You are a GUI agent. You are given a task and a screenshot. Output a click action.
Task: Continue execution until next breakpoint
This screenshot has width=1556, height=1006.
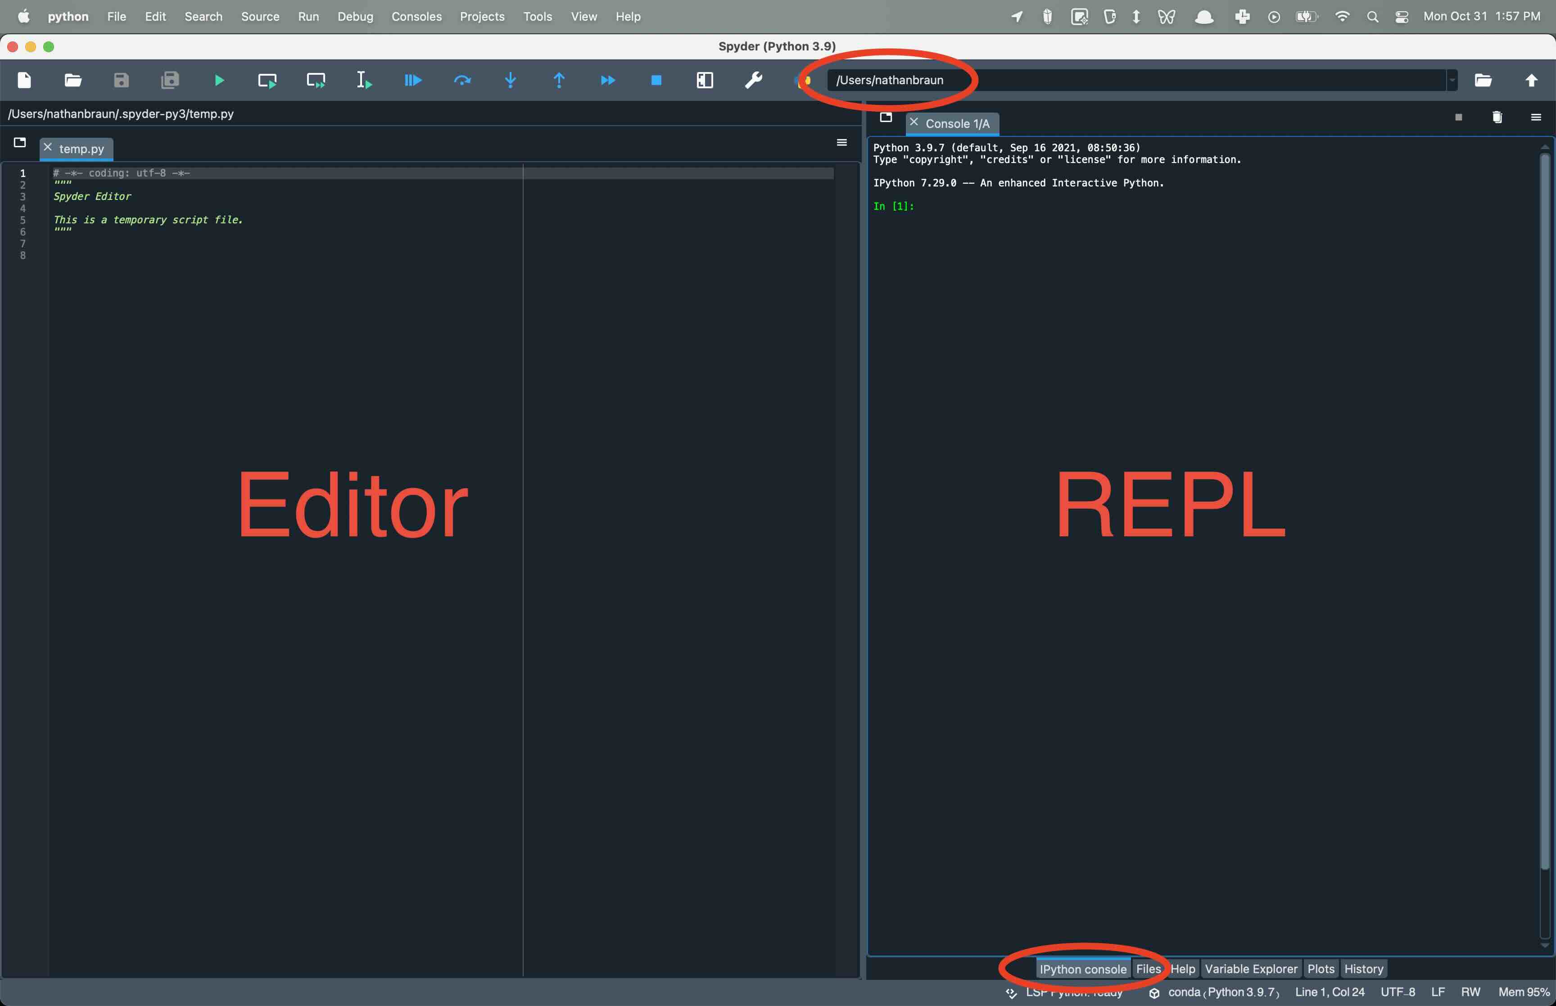pos(608,80)
